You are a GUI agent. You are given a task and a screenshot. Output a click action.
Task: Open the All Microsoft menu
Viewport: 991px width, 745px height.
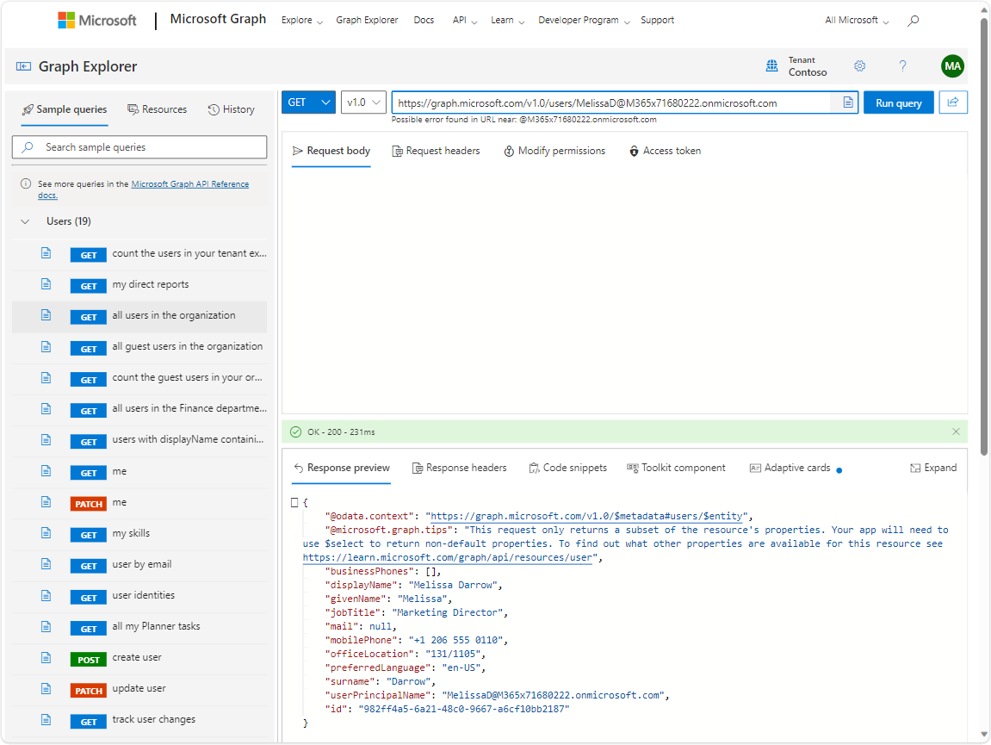(857, 20)
